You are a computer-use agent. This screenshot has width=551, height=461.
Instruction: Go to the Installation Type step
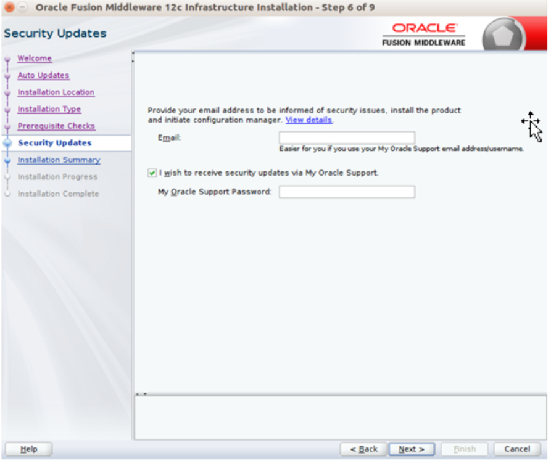pyautogui.click(x=49, y=108)
